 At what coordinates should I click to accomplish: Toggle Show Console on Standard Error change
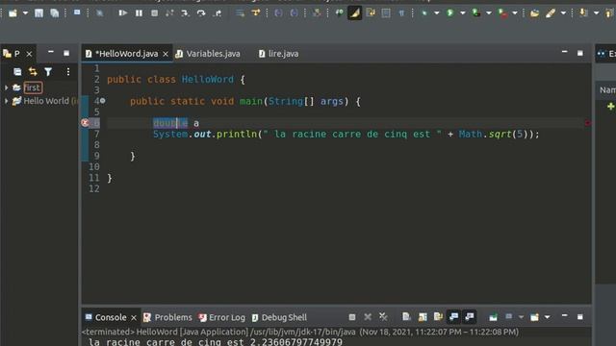[x=470, y=317]
